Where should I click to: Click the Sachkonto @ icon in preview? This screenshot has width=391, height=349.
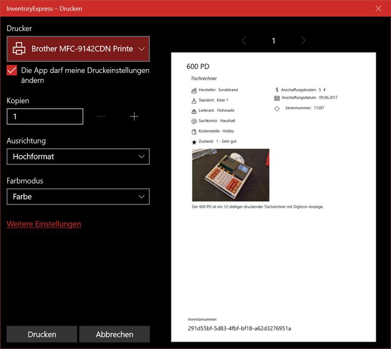[x=194, y=121]
